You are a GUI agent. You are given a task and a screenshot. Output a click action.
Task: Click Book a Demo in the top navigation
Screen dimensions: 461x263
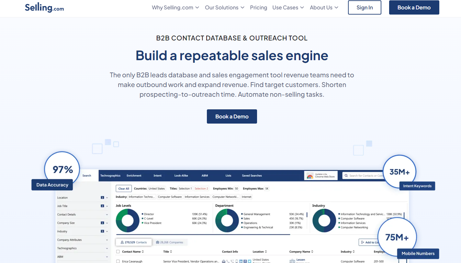(414, 7)
